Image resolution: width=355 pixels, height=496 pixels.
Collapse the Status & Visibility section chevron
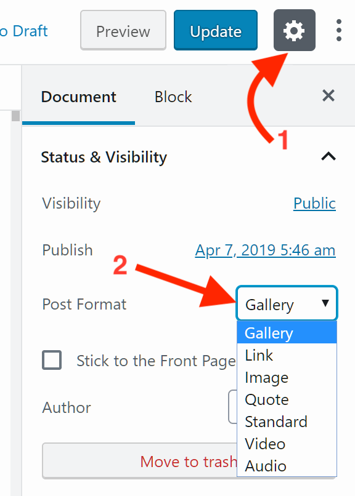pos(328,157)
